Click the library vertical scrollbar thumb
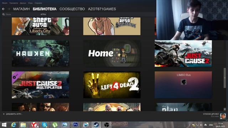The image size is (228, 128). 225,78
